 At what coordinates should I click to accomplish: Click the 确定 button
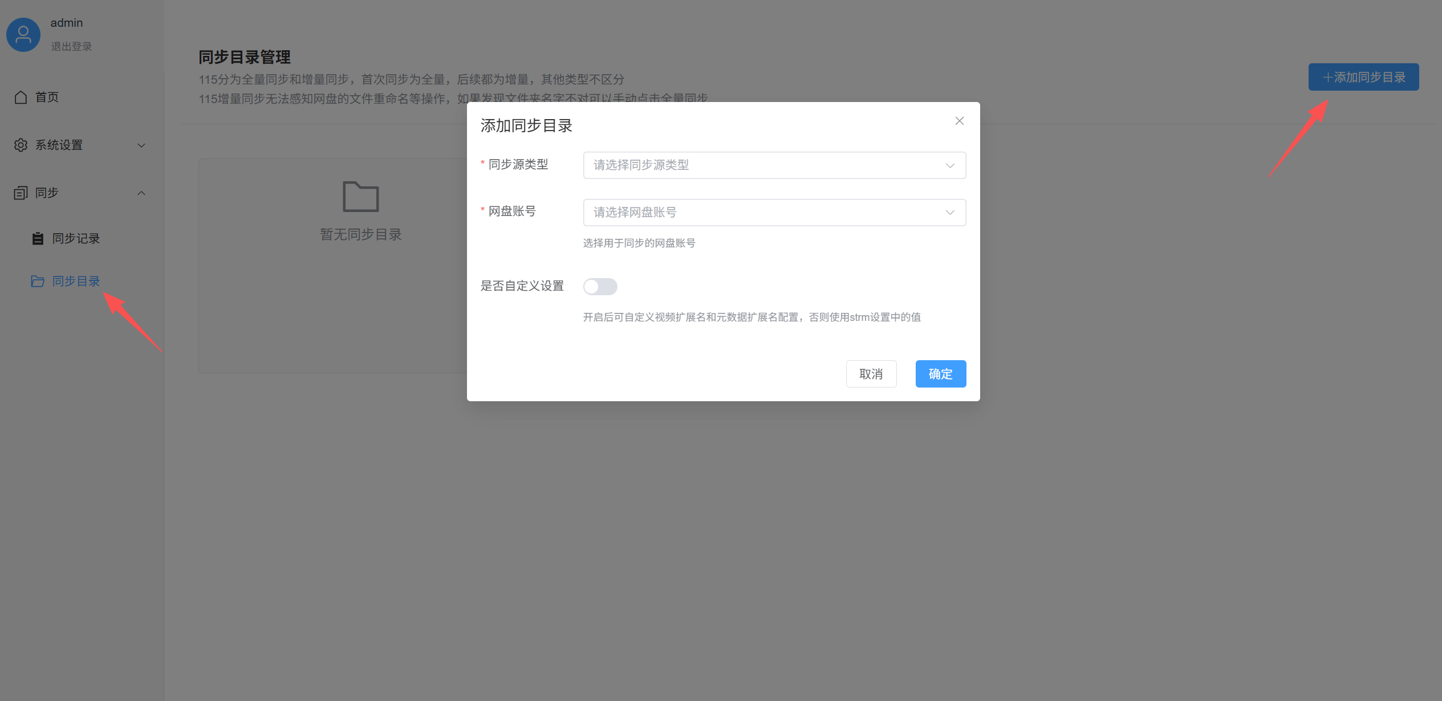(940, 374)
